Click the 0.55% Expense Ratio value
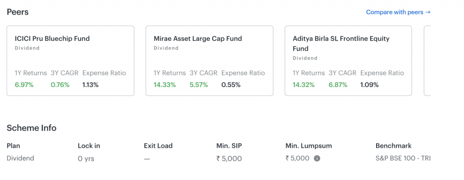The image size is (464, 180). (231, 85)
